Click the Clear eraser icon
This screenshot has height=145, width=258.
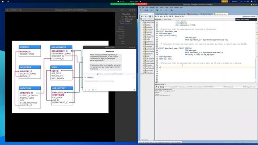(x=180, y=17)
